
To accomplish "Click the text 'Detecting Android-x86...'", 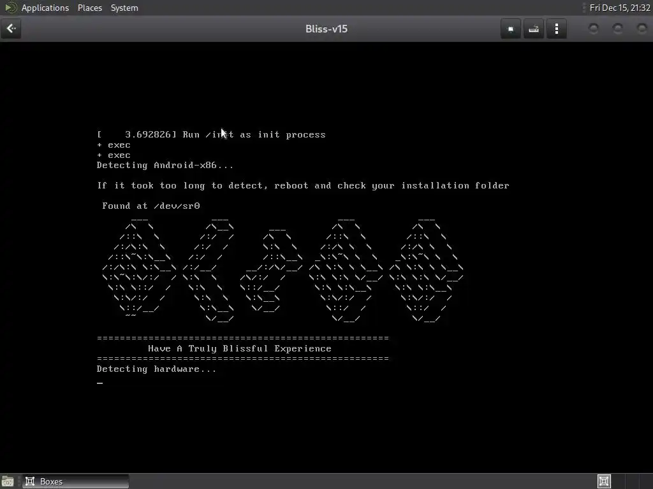I will point(165,166).
